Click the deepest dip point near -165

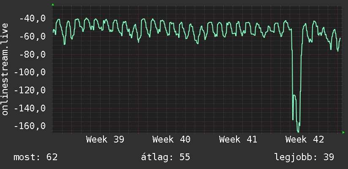click(298, 132)
